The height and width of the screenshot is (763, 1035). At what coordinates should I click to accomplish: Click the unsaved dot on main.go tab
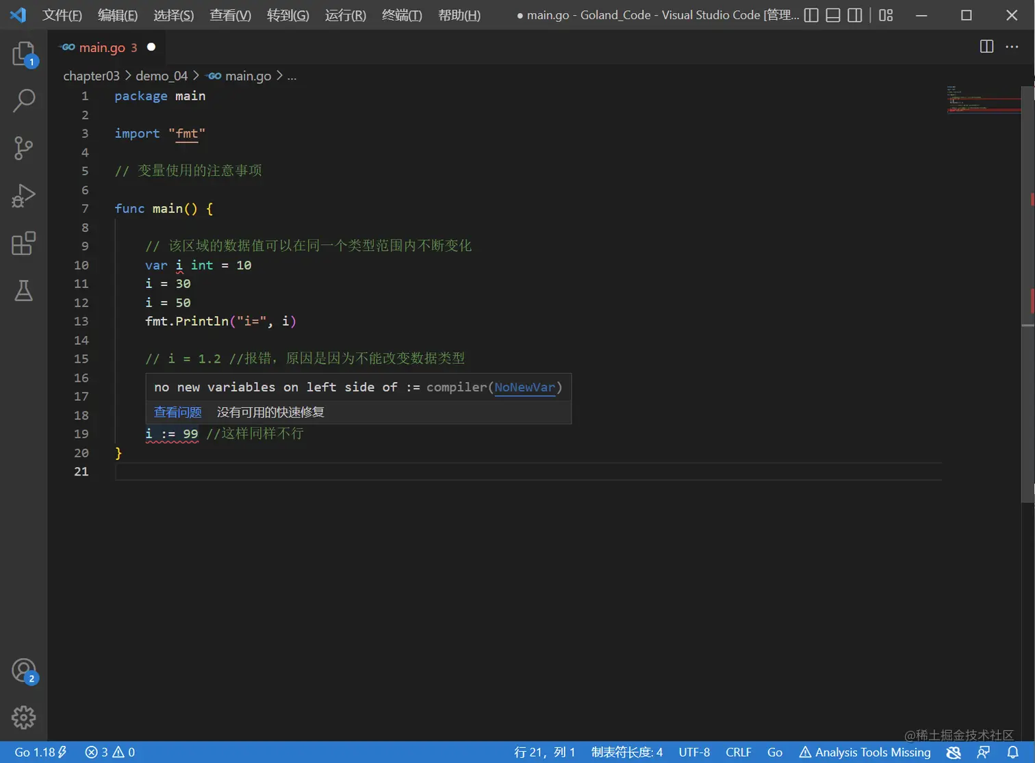coord(151,47)
